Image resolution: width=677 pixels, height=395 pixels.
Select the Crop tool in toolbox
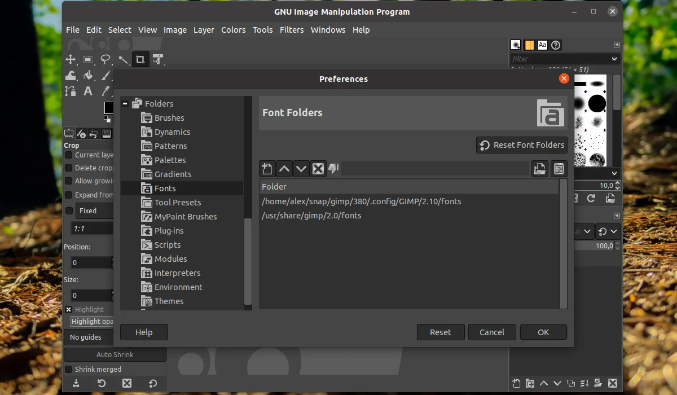click(140, 59)
